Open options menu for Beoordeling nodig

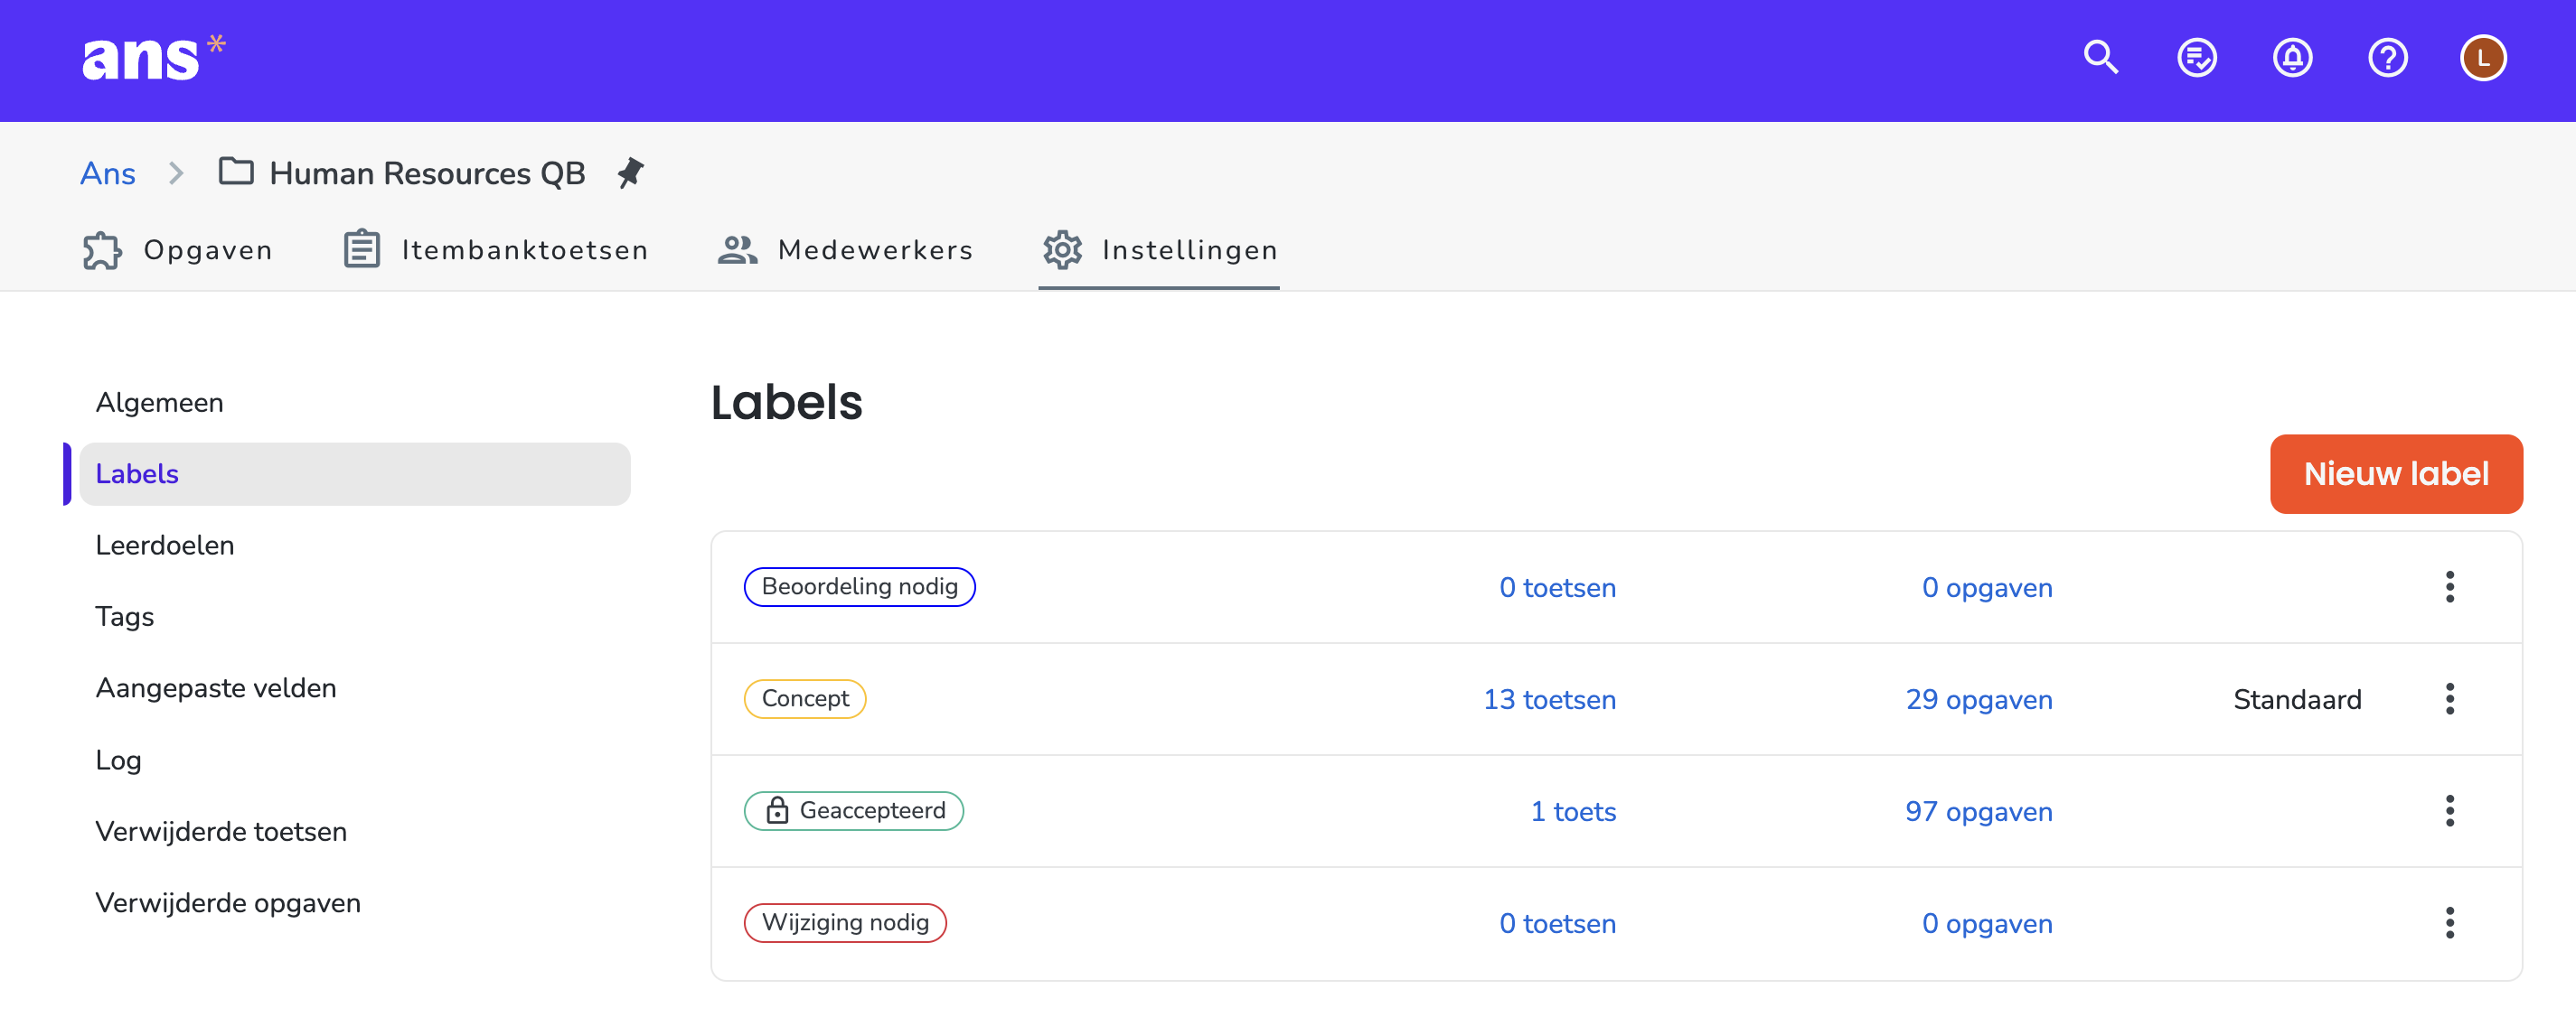[x=2450, y=586]
